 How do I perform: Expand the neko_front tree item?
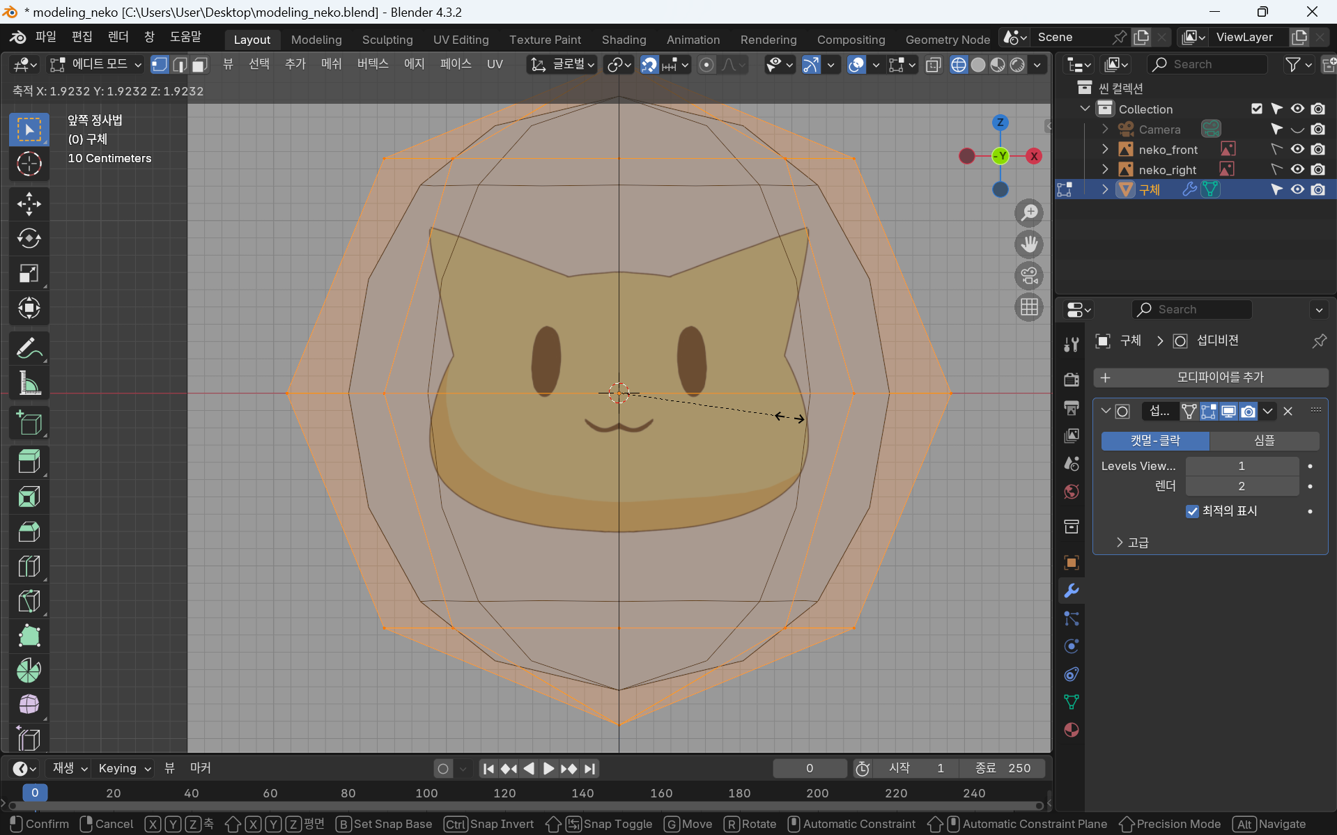click(1105, 149)
